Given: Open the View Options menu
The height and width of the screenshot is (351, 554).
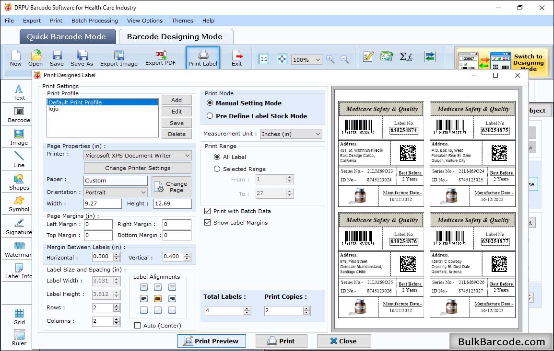Looking at the screenshot, I should (145, 21).
